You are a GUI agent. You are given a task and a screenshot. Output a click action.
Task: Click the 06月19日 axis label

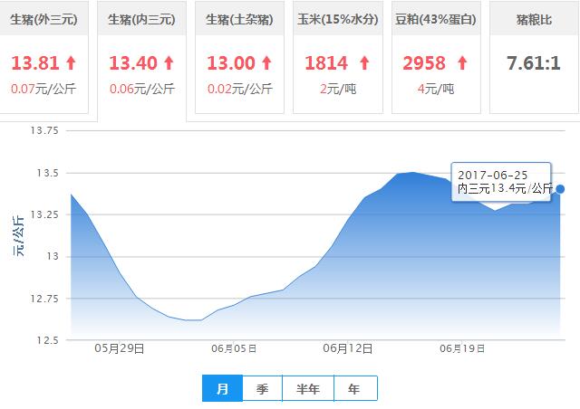coord(462,348)
